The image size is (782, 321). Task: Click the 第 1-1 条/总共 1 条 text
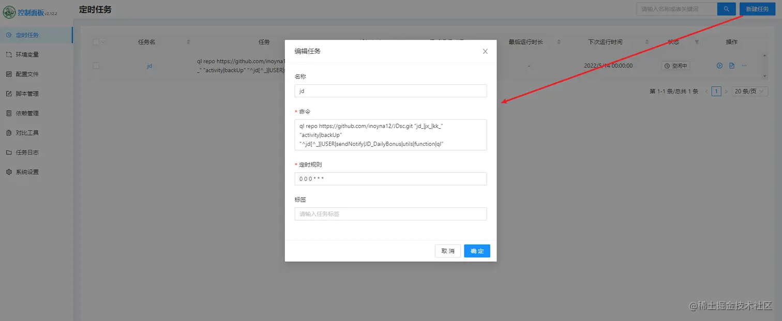674,91
